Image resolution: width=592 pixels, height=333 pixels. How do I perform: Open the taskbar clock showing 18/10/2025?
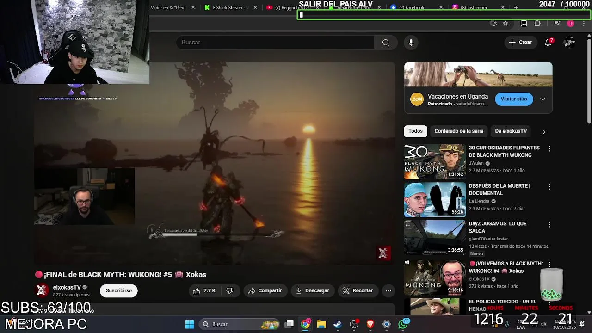pos(565,324)
